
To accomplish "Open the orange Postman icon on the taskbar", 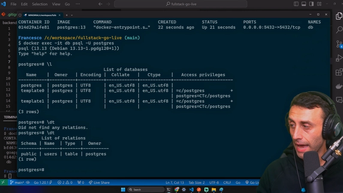I will (x=199, y=190).
